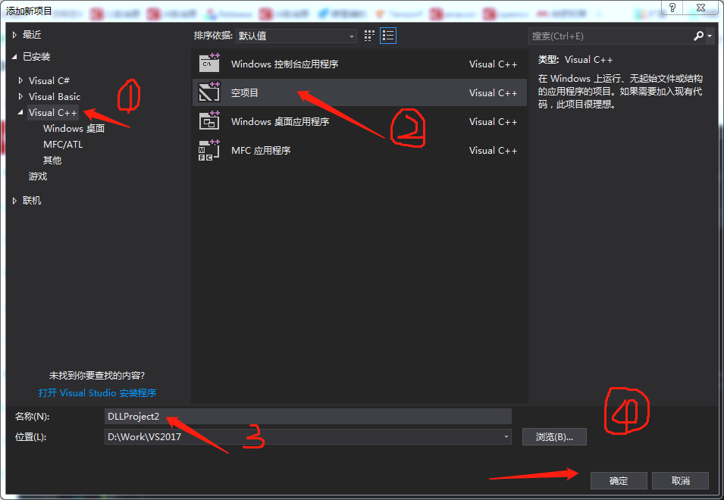Click the MFC application template icon
The image size is (724, 500).
coord(209,150)
